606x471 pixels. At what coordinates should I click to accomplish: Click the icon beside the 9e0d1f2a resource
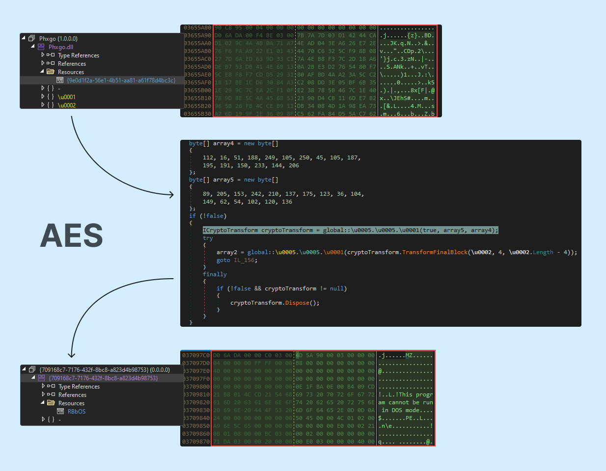60,80
